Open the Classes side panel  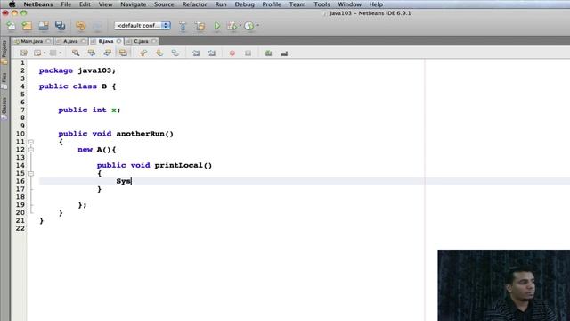tap(4, 109)
